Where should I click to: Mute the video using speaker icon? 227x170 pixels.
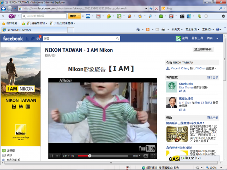[58, 156]
